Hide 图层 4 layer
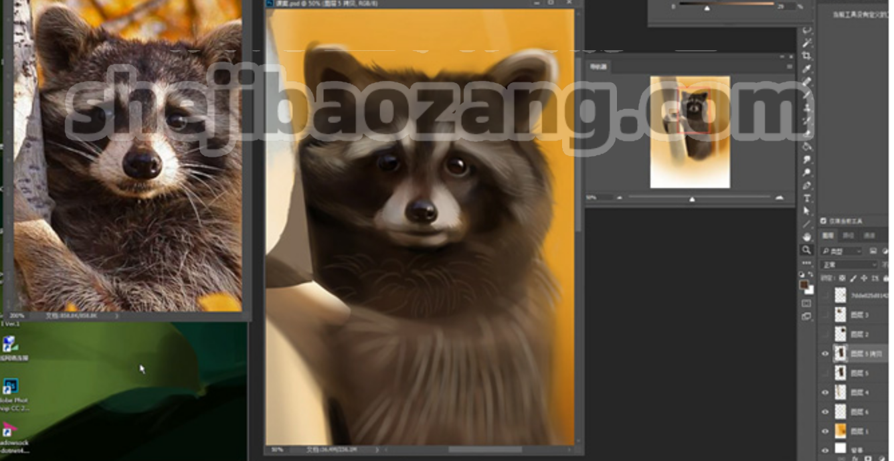894x461 pixels. pyautogui.click(x=825, y=393)
